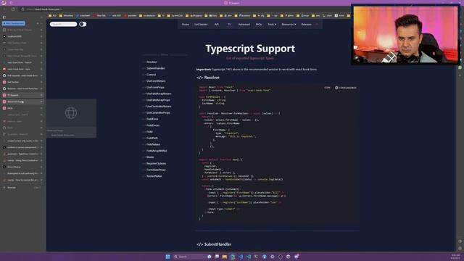Click the Advanced Usage tab preview thumbnail
Screen dimensions: 464x261
coord(71,118)
